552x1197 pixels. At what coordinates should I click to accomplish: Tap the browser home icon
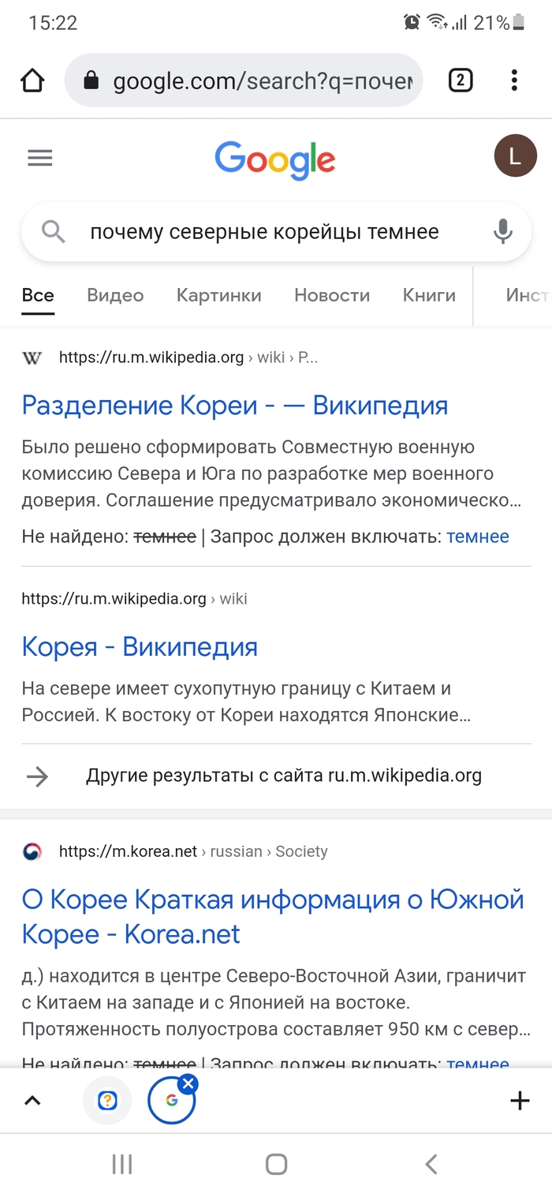(x=32, y=80)
